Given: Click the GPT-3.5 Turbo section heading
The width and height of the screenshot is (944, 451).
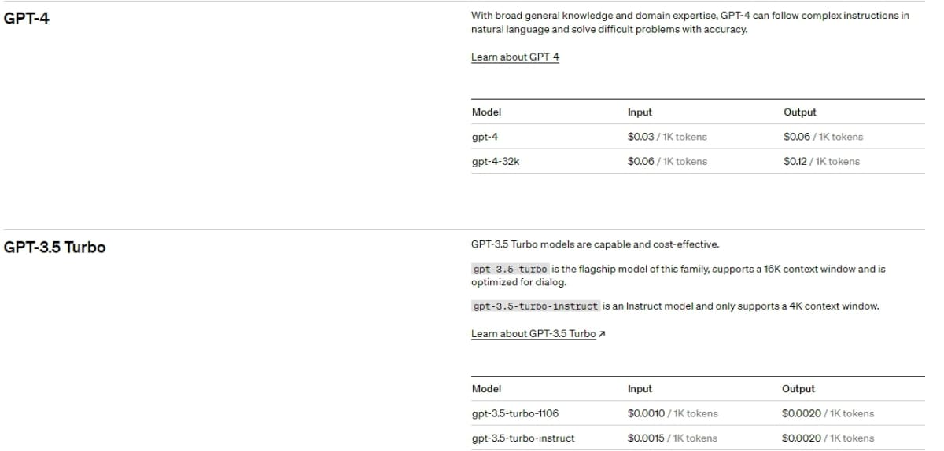Looking at the screenshot, I should click(55, 247).
